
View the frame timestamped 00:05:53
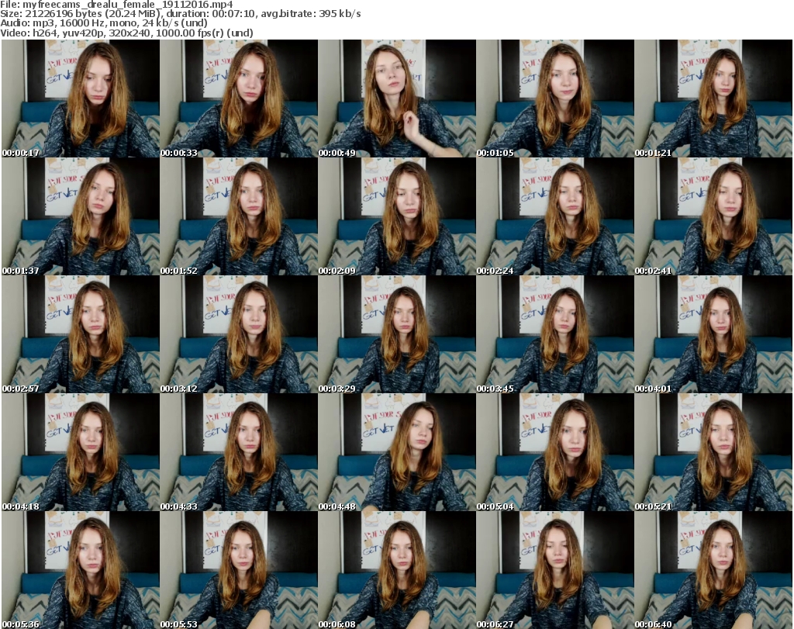click(x=239, y=570)
